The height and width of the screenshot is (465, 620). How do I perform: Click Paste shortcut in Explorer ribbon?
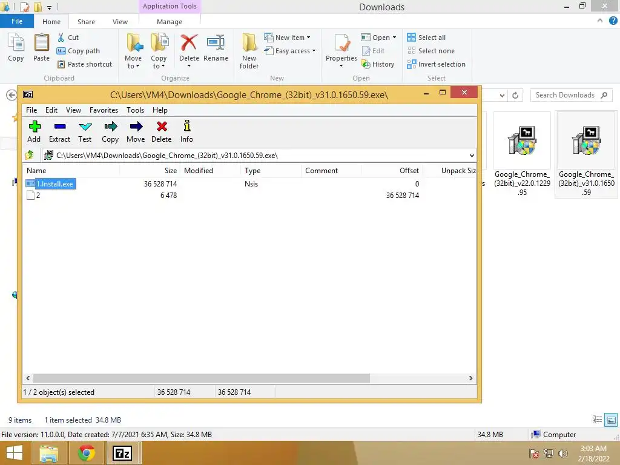coord(85,64)
